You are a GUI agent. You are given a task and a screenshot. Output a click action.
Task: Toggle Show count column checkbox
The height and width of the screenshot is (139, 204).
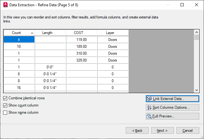5,105
